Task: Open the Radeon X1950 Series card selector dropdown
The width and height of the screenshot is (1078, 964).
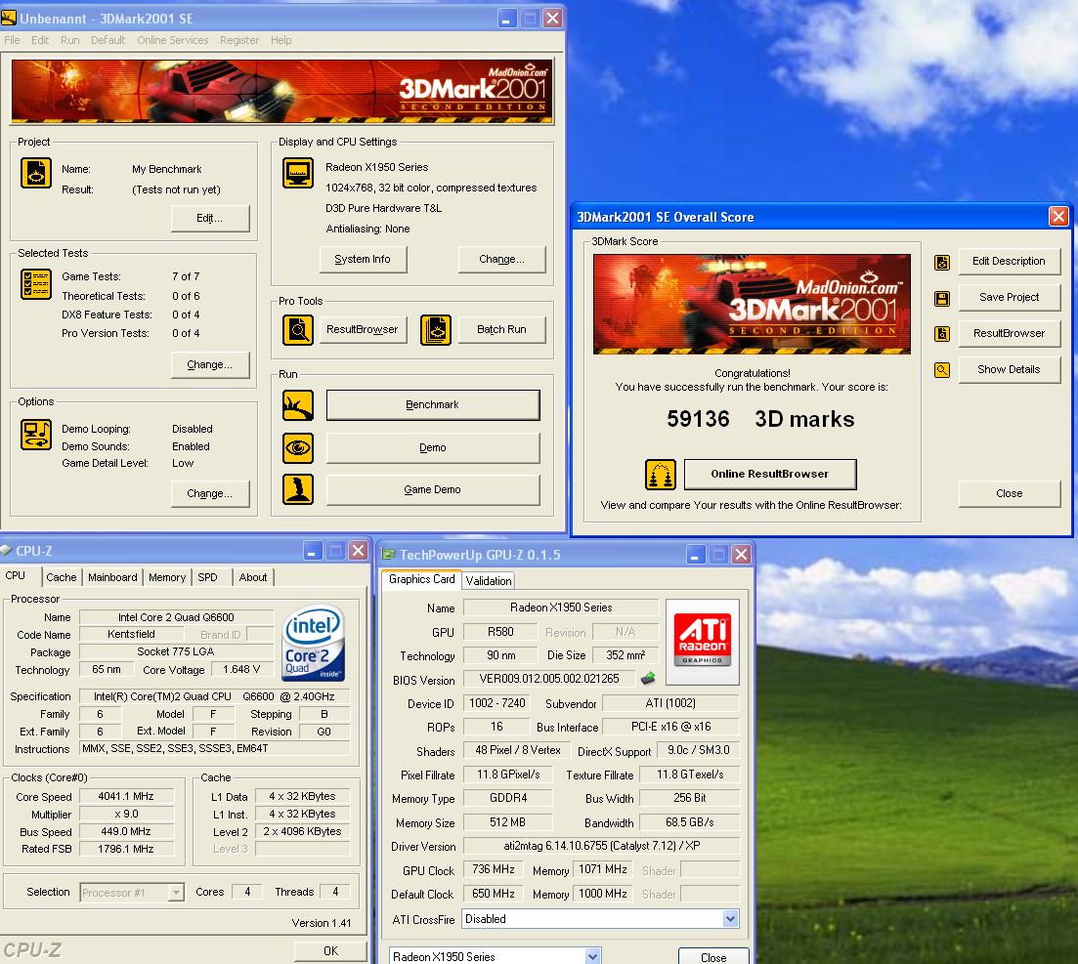Action: coord(592,956)
